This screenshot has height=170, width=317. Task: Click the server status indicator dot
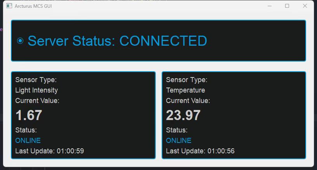[20, 41]
